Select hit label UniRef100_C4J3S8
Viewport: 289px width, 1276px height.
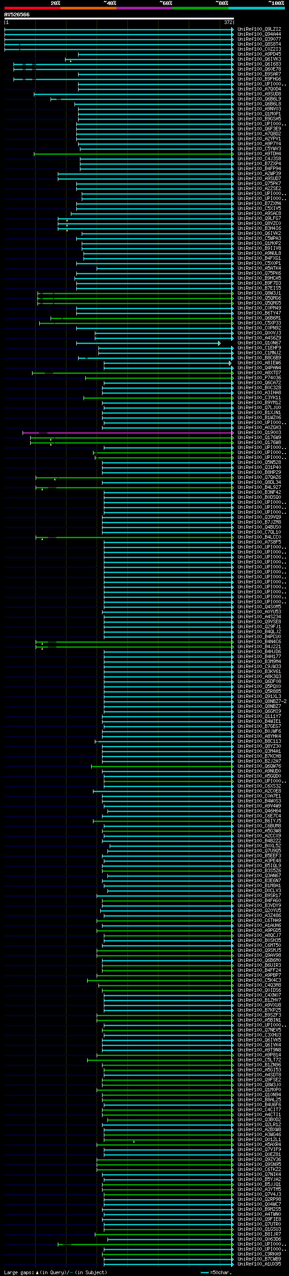(259, 158)
